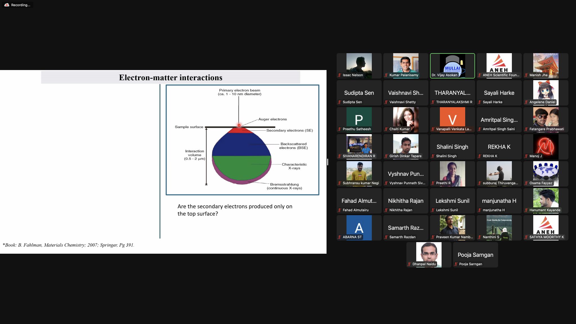Screen dimensions: 576x324
Task: Click Kumar Palanisamy's muted mic icon
Action: (x=386, y=75)
